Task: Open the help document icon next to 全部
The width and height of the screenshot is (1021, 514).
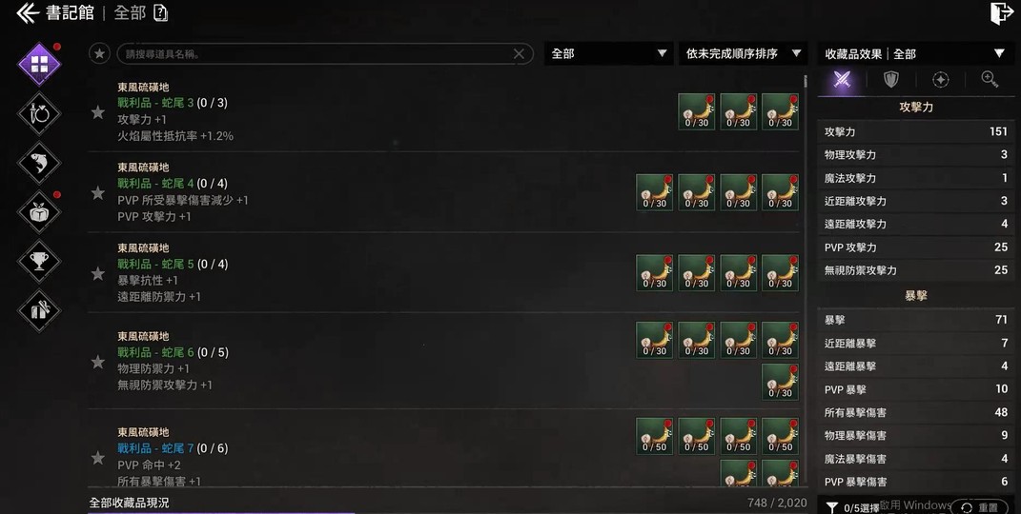Action: 160,13
